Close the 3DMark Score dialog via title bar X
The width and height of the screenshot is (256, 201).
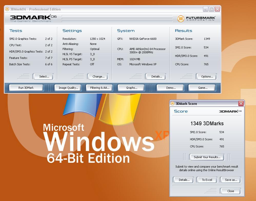(x=241, y=104)
